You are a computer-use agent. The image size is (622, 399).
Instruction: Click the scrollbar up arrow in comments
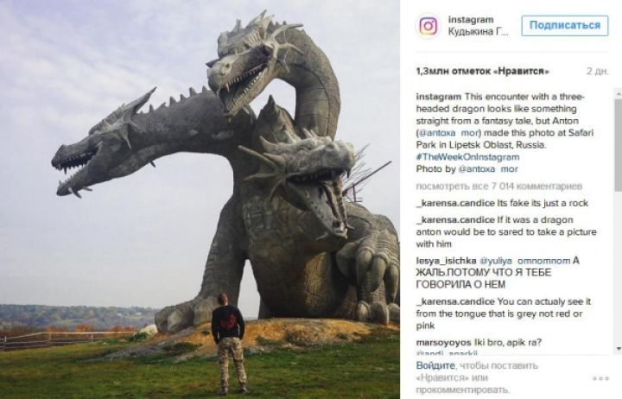coord(619,93)
